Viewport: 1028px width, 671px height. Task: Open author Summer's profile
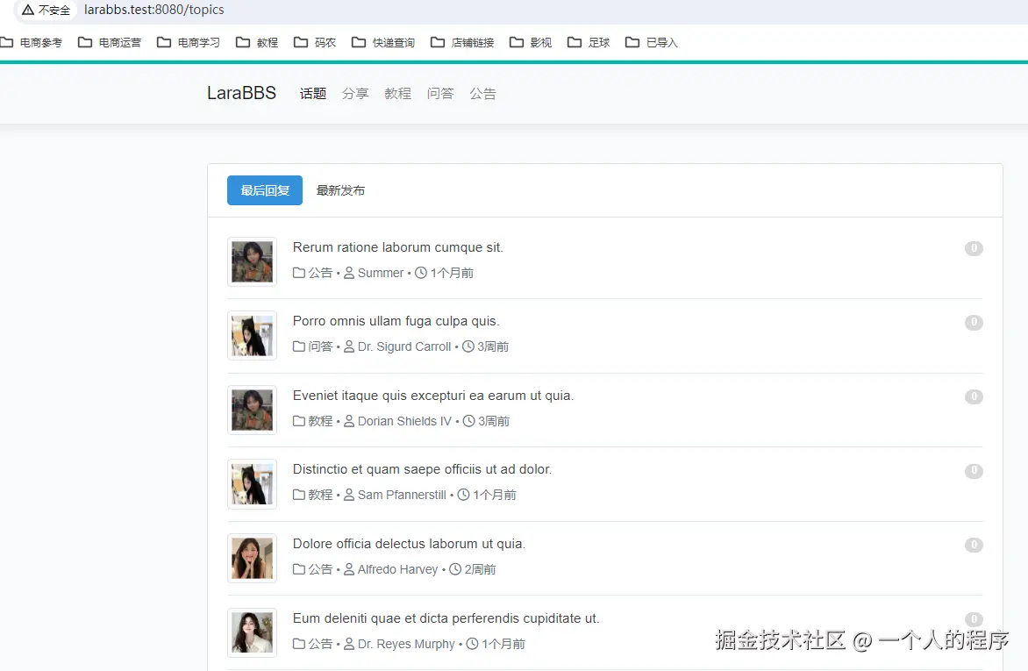coord(374,273)
